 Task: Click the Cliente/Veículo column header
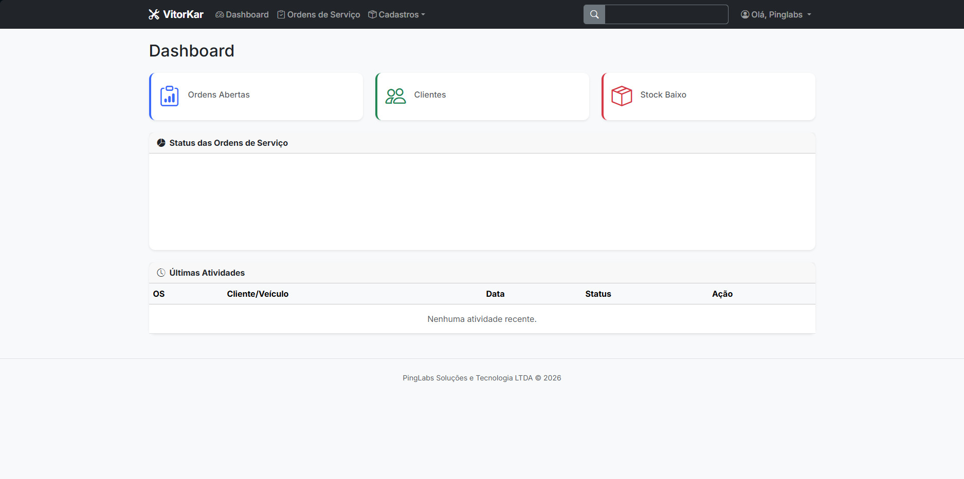[258, 294]
